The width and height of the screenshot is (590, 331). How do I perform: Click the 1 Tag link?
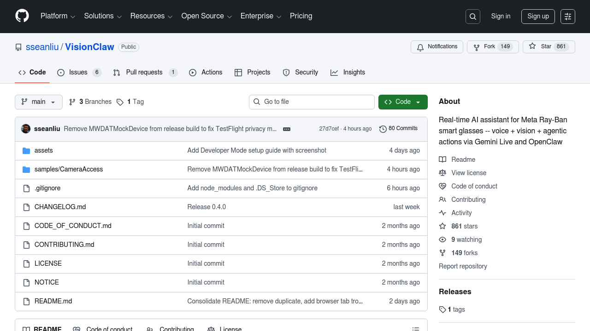click(130, 102)
